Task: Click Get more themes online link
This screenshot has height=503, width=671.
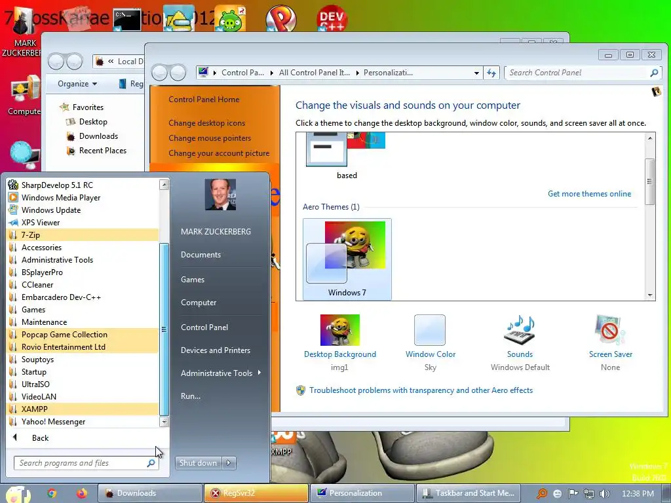Action: [x=589, y=194]
